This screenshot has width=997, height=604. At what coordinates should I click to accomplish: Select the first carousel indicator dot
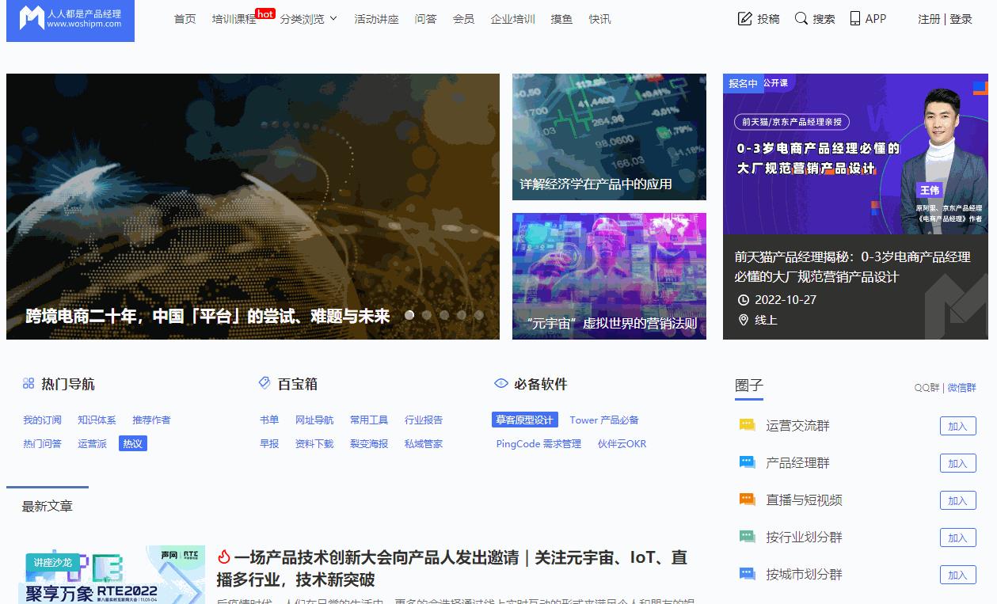409,314
